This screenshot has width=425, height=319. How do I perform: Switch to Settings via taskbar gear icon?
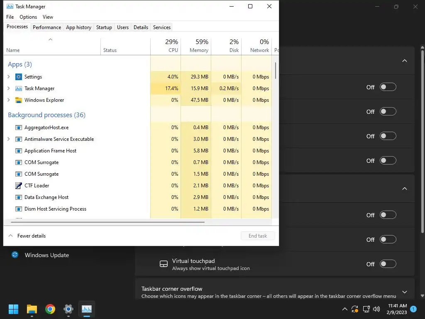coord(68,309)
